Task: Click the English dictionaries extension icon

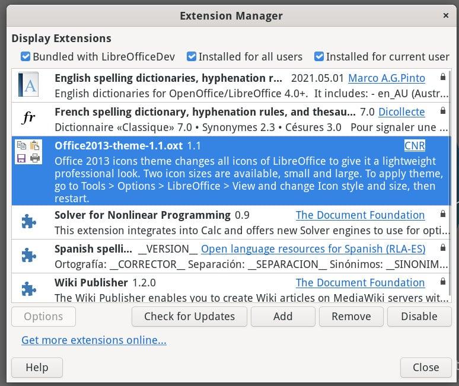Action: pos(28,85)
